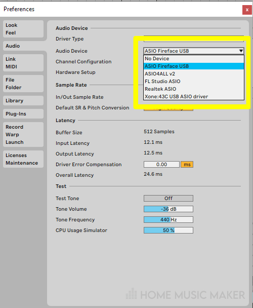Open the File Folder preferences tab
Image resolution: width=253 pixels, height=308 pixels.
pos(23,84)
